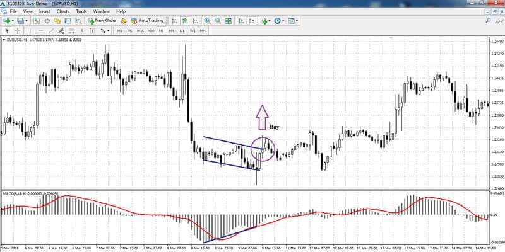Launch MetaEditor from the toolbar
Image resolution: width=505 pixels, height=252 pixels.
[124, 21]
